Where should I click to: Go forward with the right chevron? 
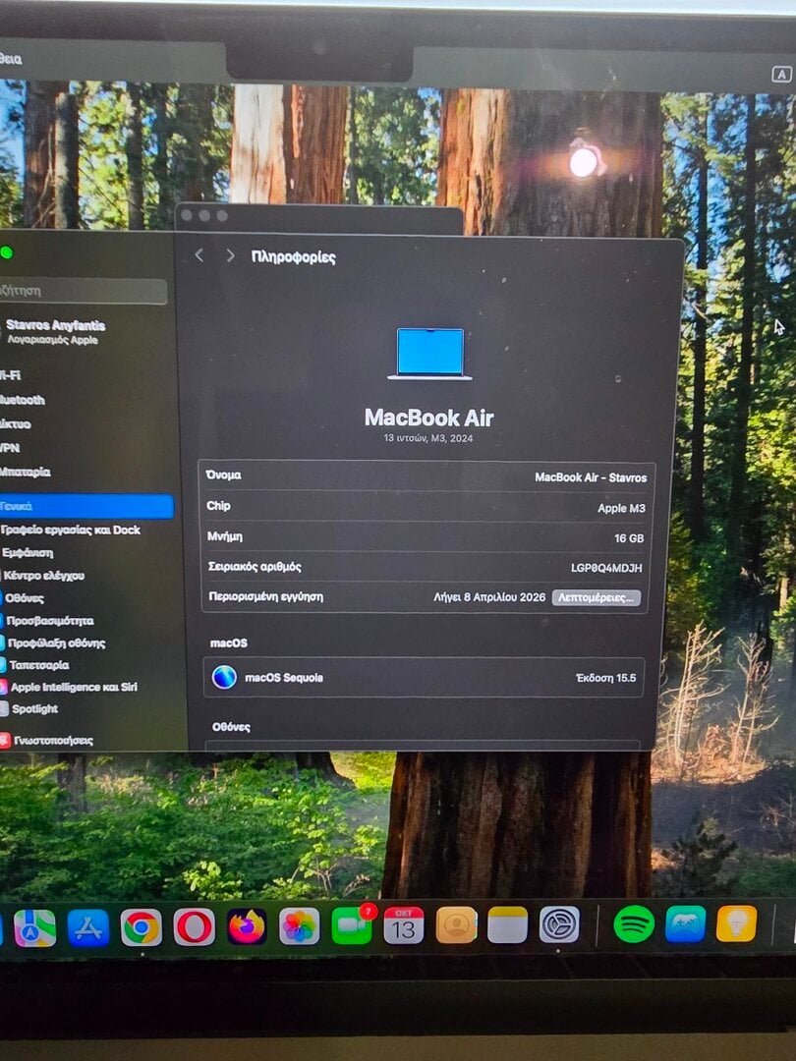(230, 255)
